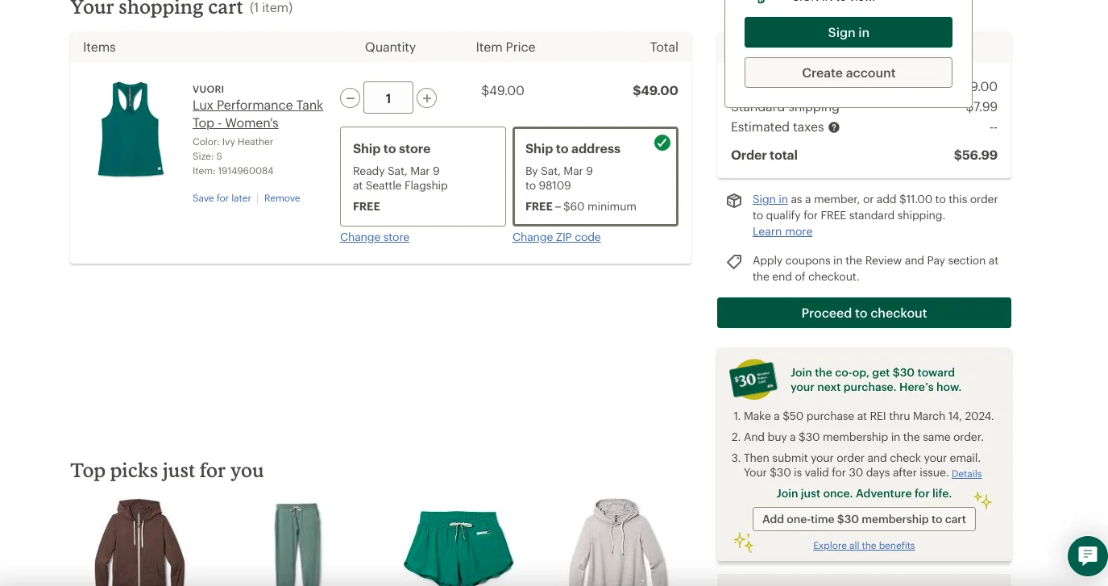This screenshot has width=1108, height=586.
Task: Click the item price $49.00
Action: coord(503,90)
